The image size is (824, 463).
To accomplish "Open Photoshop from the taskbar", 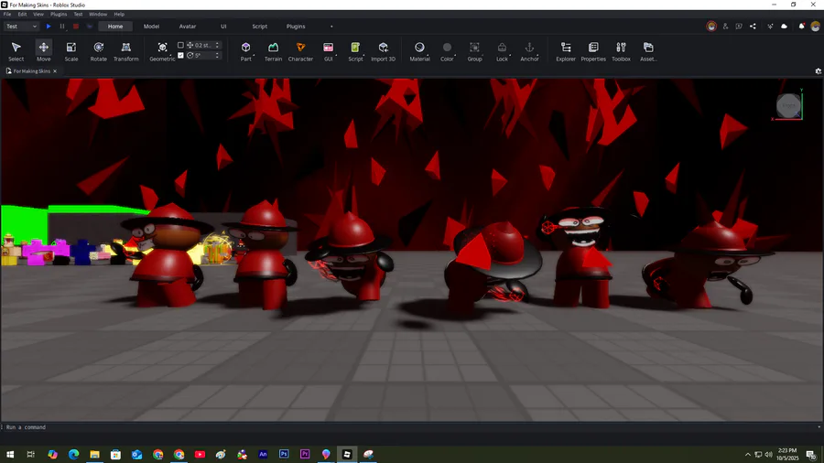I will [284, 454].
